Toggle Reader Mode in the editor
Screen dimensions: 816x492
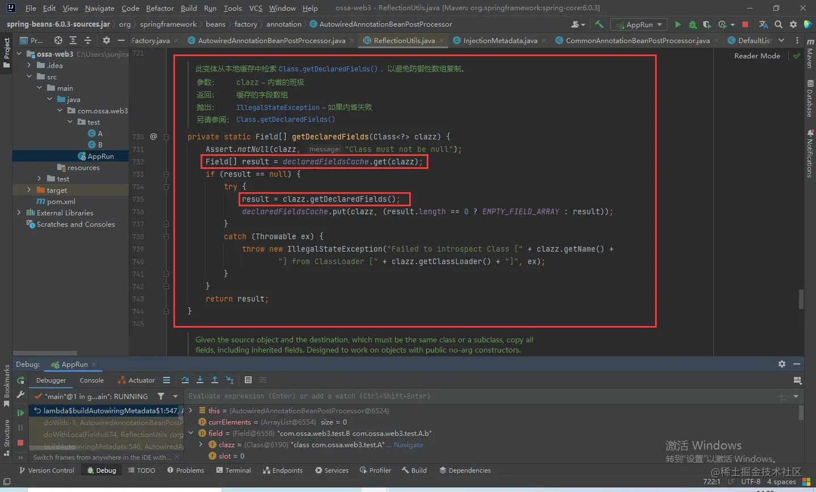coord(757,56)
